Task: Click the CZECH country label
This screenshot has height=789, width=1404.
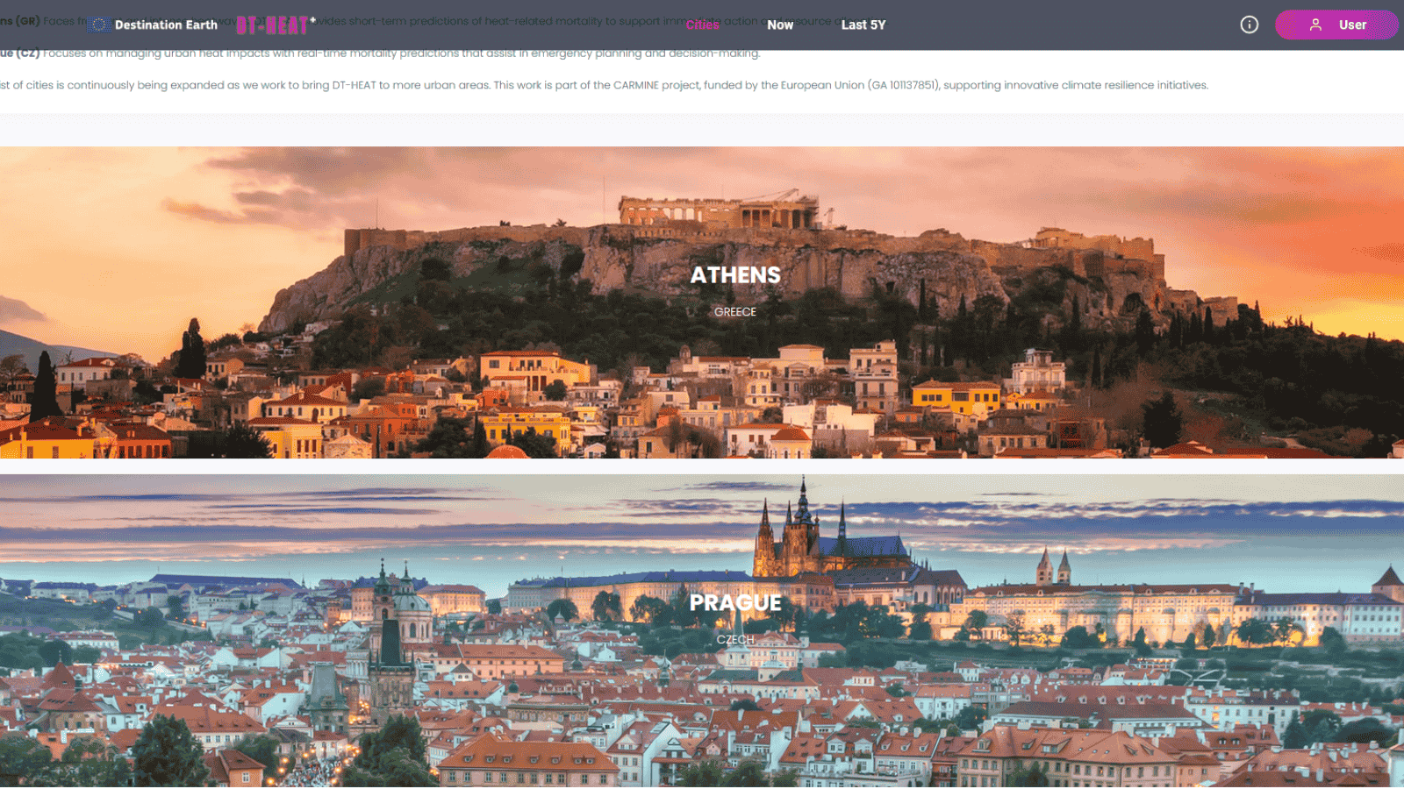Action: [x=734, y=640]
